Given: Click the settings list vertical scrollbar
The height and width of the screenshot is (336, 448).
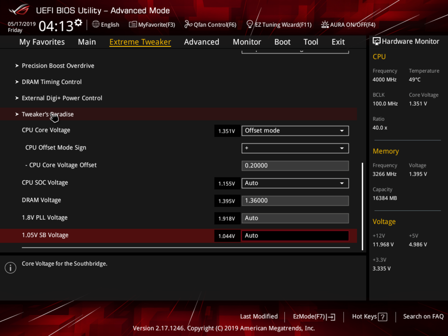Looking at the screenshot, I should (x=362, y=206).
